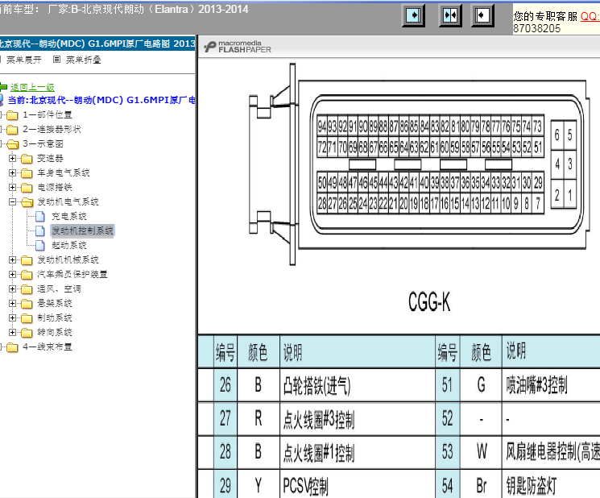Image resolution: width=600 pixels, height=498 pixels.
Task: Click table cell 喷油嘴#3控制
Action: 536,384
